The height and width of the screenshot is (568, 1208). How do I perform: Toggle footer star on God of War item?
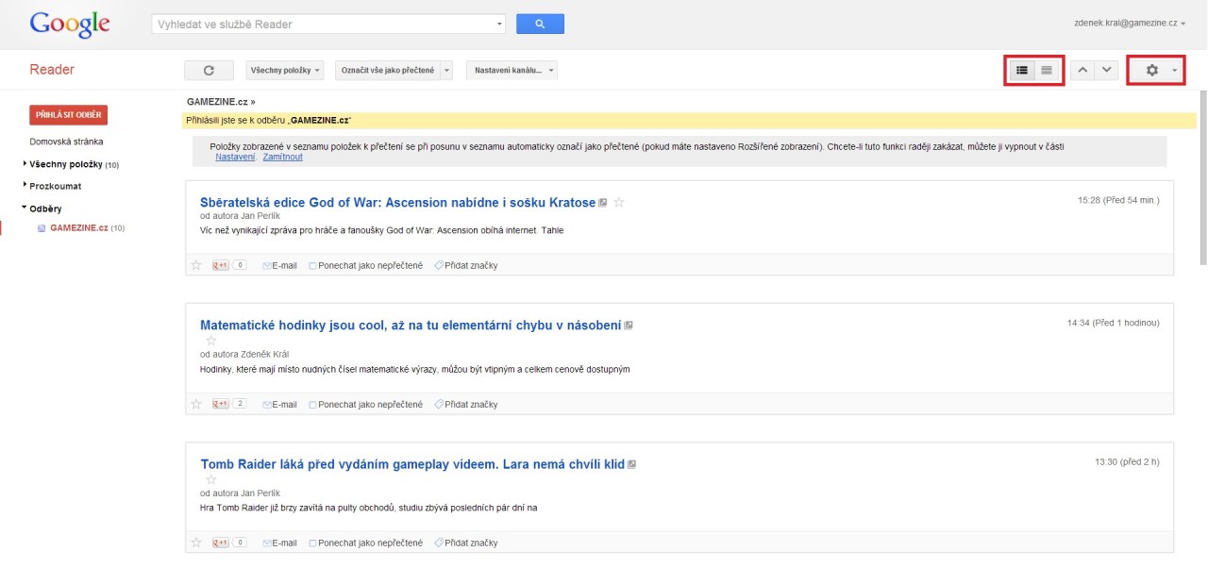(x=196, y=265)
